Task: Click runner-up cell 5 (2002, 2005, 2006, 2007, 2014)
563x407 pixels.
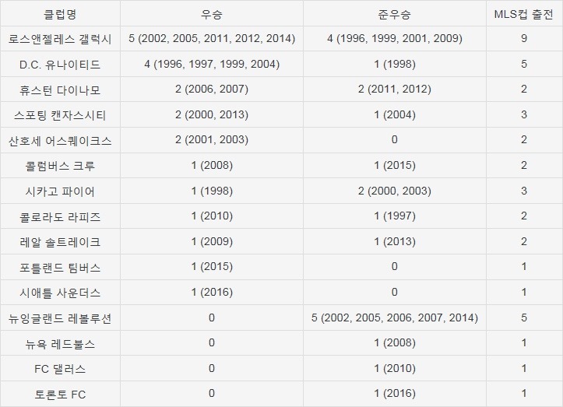Action: point(394,318)
